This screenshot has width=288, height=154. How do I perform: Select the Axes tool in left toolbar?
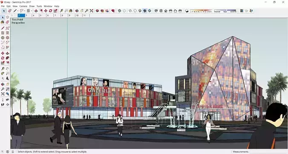3,78
